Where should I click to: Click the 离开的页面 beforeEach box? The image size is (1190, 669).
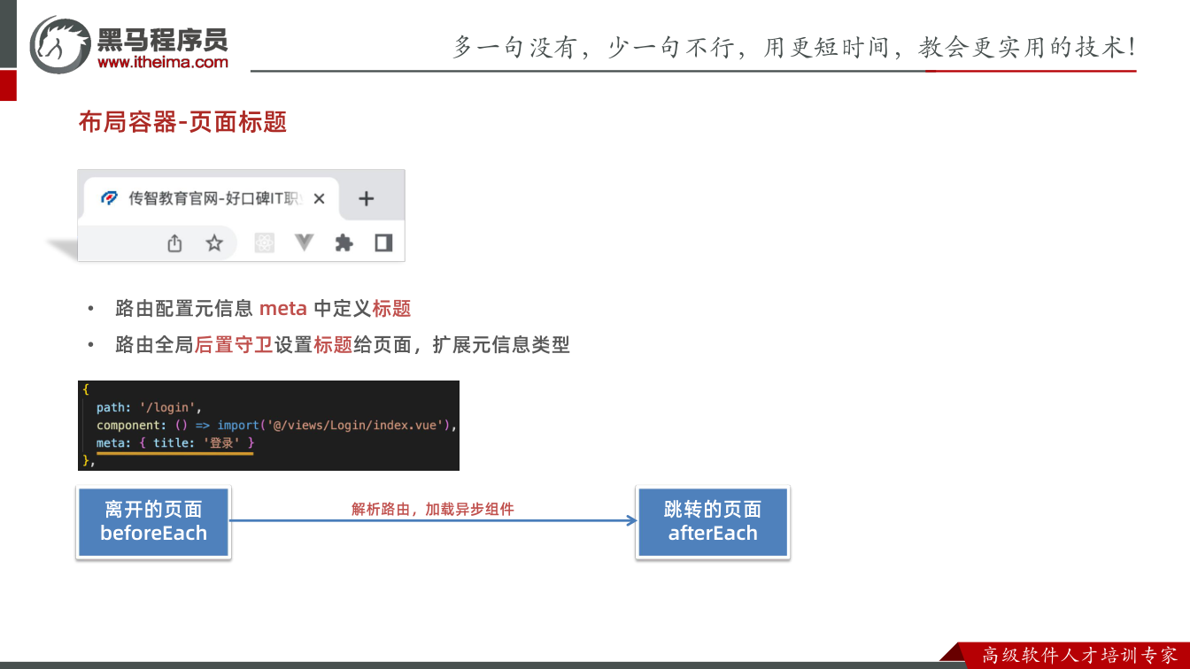tap(154, 521)
